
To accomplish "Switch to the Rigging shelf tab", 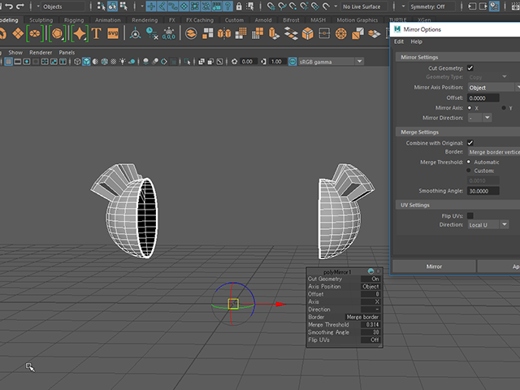I will click(x=74, y=19).
